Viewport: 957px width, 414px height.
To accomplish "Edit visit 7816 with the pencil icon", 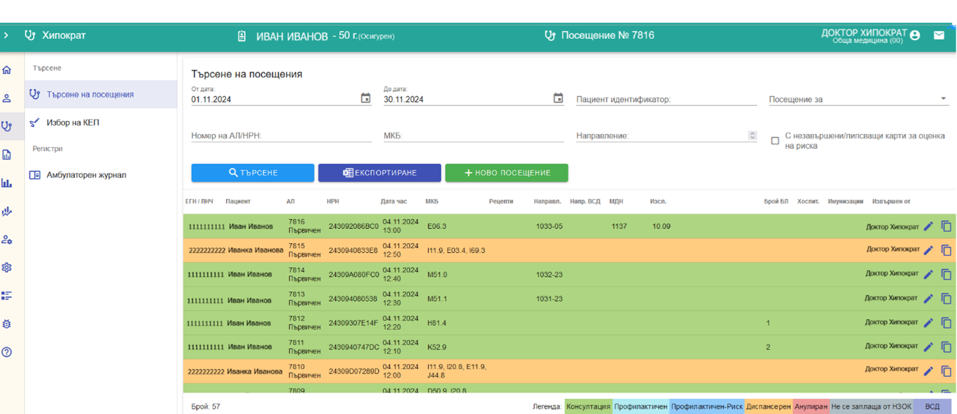I will (928, 226).
